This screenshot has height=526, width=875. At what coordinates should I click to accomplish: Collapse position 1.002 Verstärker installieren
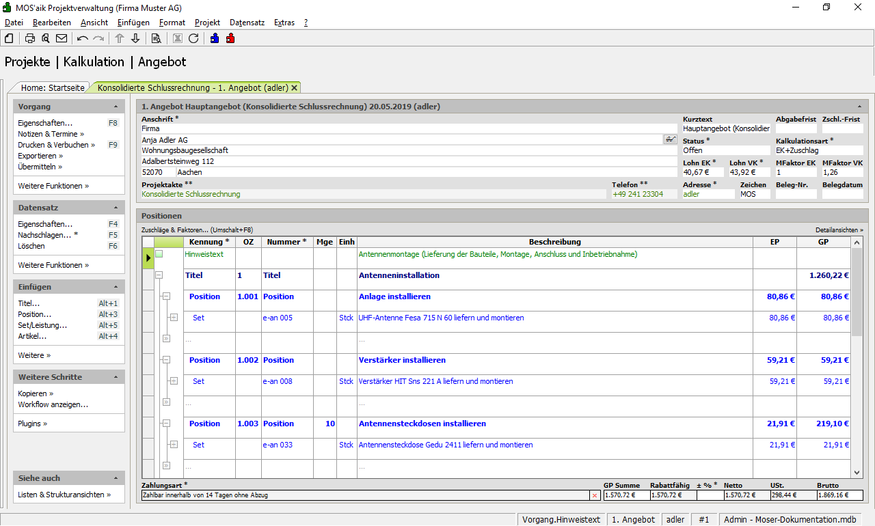pos(165,360)
